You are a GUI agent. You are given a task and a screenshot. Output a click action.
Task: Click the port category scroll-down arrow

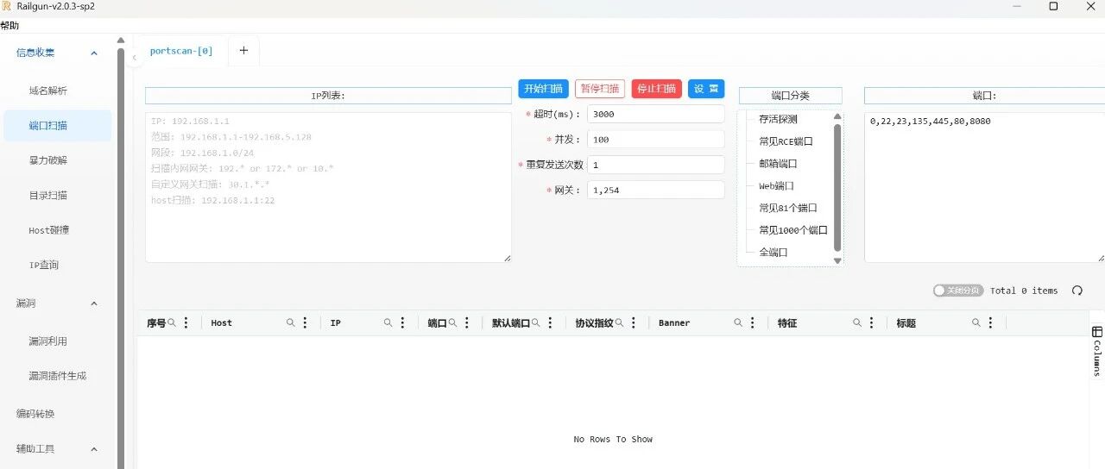(x=837, y=260)
